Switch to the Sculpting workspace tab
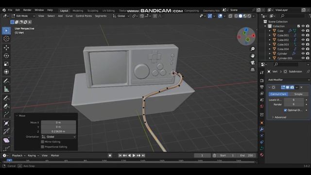The width and height of the screenshot is (311, 175). click(x=93, y=11)
